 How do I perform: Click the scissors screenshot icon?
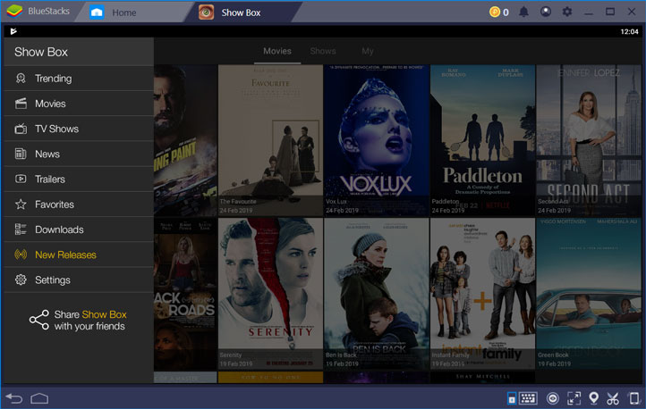click(613, 398)
